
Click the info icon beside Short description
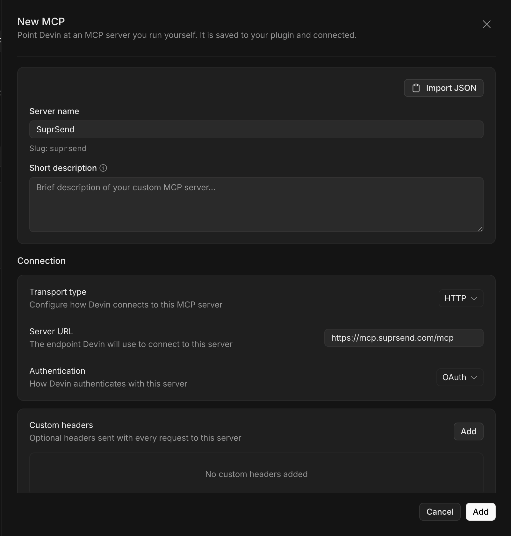tap(103, 168)
